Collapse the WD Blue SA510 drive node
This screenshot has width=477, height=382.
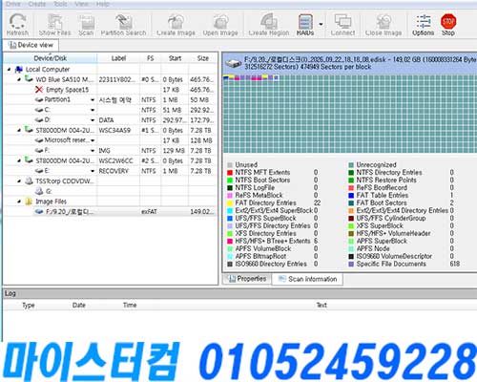click(19, 79)
